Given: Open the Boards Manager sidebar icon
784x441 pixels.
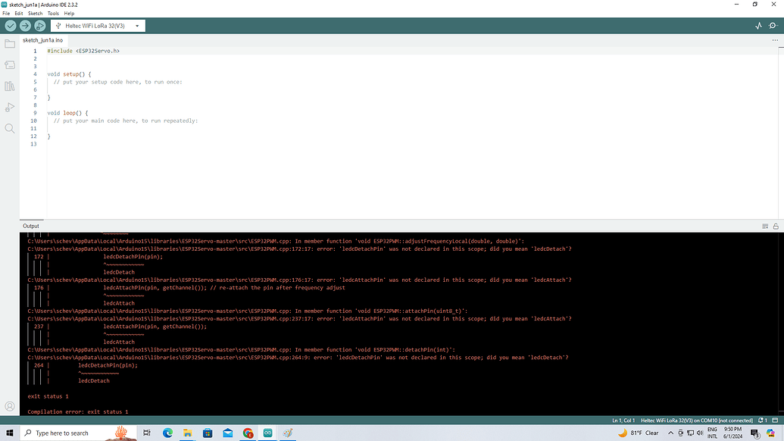Looking at the screenshot, I should pyautogui.click(x=10, y=64).
